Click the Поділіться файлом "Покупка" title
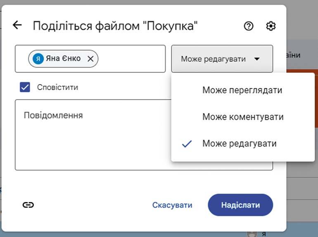The image size is (318, 237). click(x=115, y=26)
